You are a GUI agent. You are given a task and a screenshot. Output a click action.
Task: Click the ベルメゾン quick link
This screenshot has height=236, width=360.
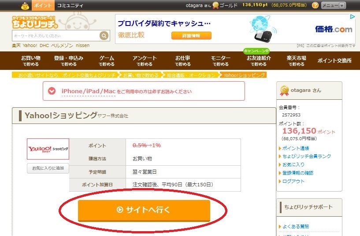click(x=62, y=46)
